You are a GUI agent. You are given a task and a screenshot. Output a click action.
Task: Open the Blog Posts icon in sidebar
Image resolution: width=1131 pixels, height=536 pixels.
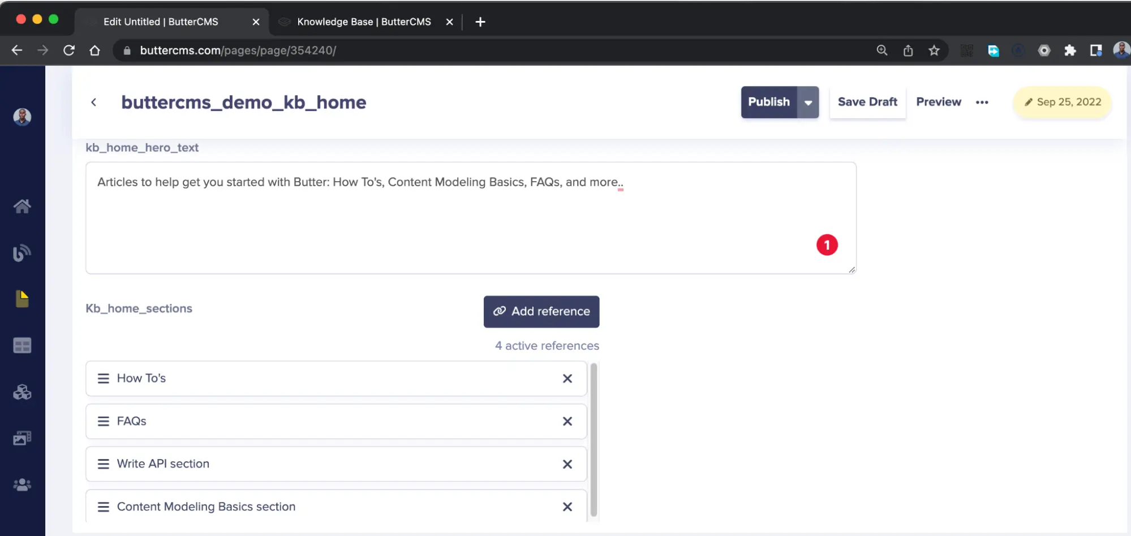22,253
